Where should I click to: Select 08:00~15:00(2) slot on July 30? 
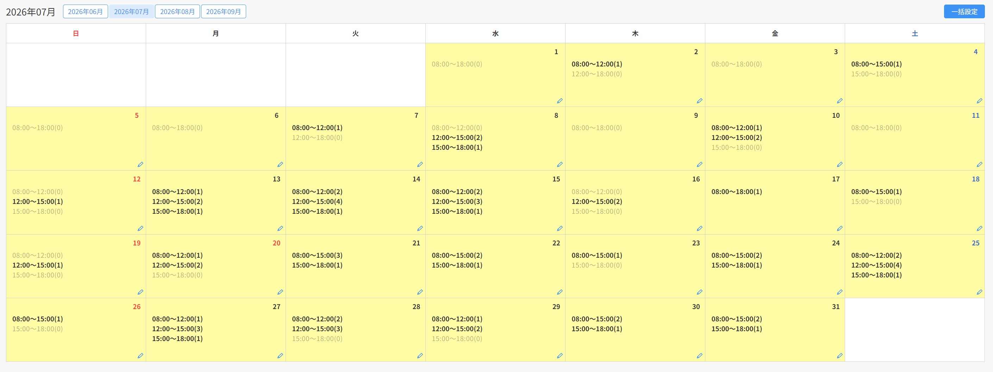(x=597, y=319)
